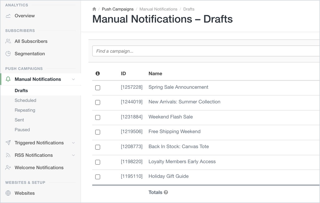Viewport: 320px width, 203px height.
Task: Click the All Subscribers people icon
Action: (x=8, y=41)
